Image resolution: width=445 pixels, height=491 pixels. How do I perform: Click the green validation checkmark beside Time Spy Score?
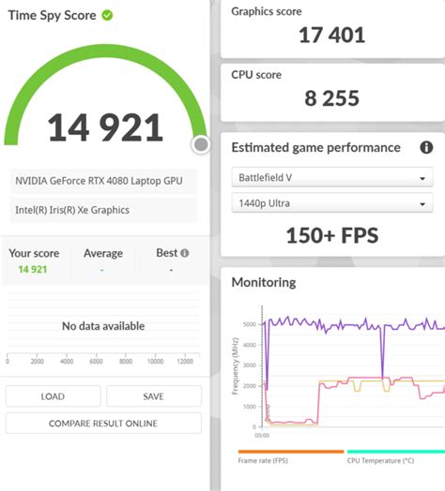point(107,15)
